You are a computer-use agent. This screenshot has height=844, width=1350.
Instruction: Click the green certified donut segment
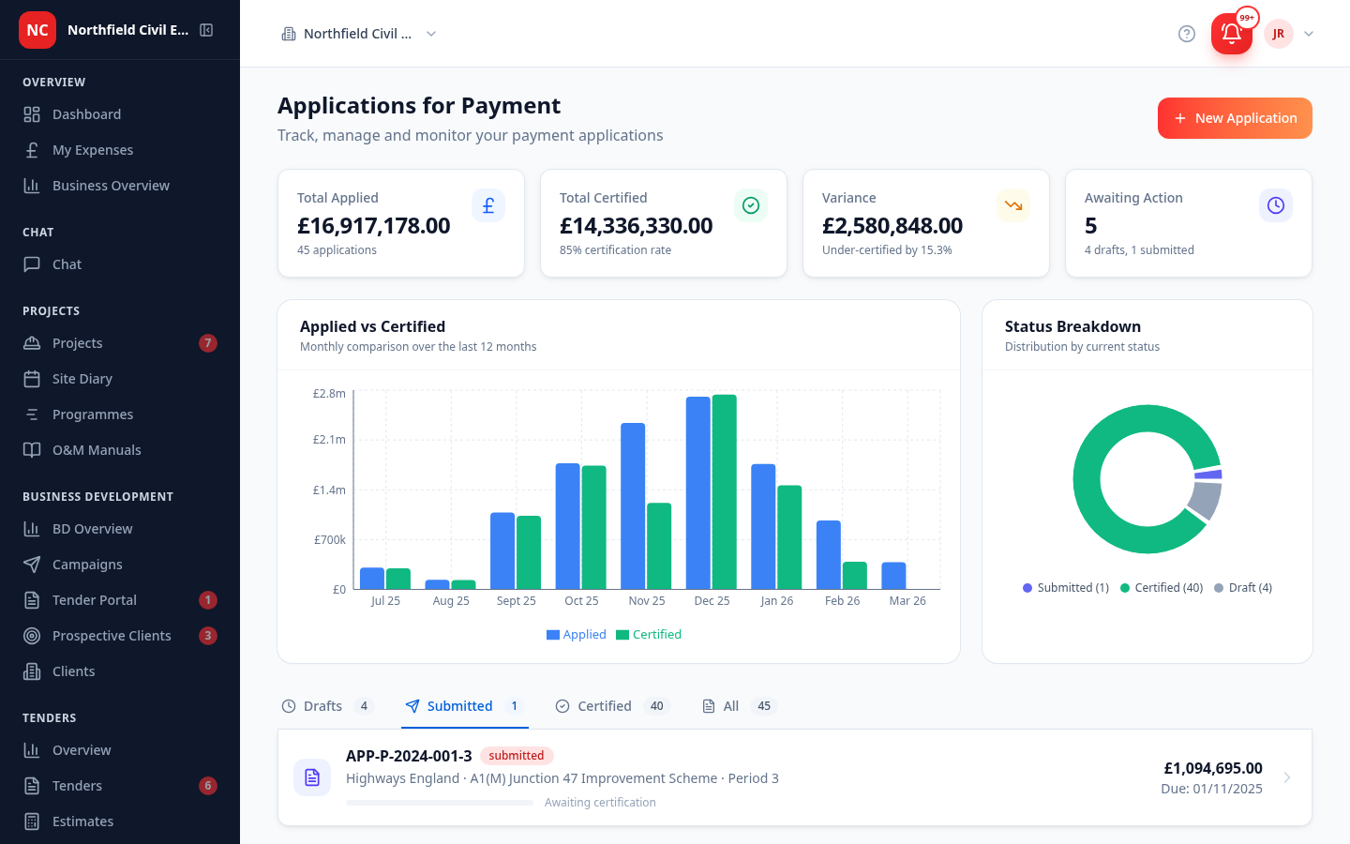coord(1087,479)
